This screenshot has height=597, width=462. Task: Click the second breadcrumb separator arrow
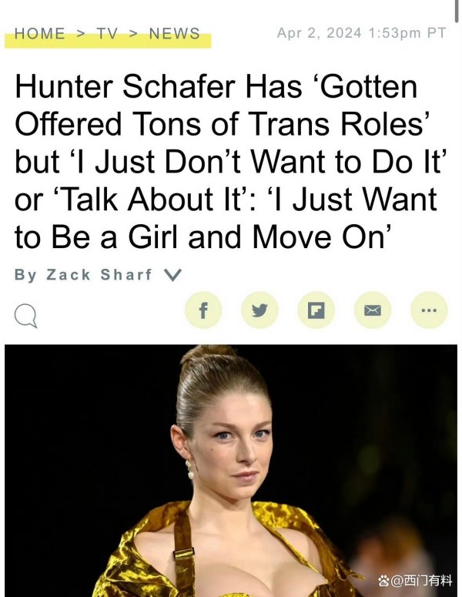tap(133, 33)
